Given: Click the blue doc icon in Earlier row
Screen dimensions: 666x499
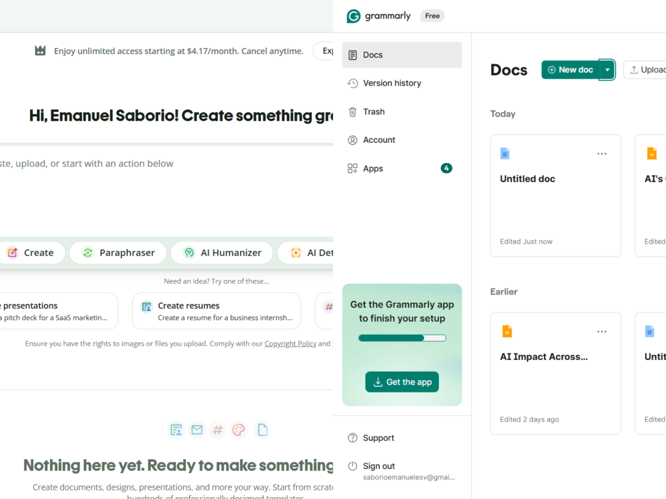Looking at the screenshot, I should pyautogui.click(x=650, y=331).
